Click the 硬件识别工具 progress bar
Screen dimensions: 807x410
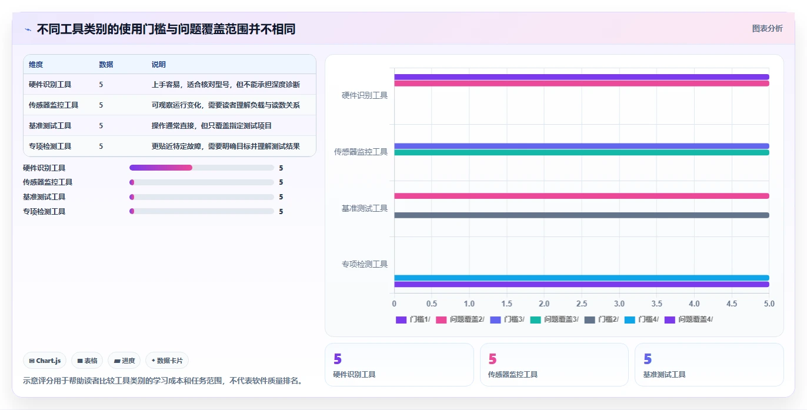tap(202, 168)
